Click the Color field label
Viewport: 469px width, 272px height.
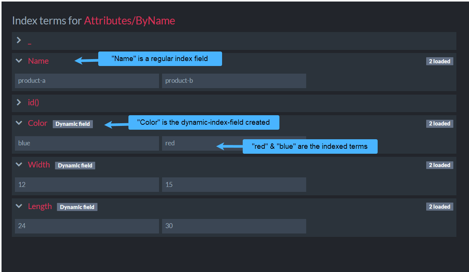(37, 123)
